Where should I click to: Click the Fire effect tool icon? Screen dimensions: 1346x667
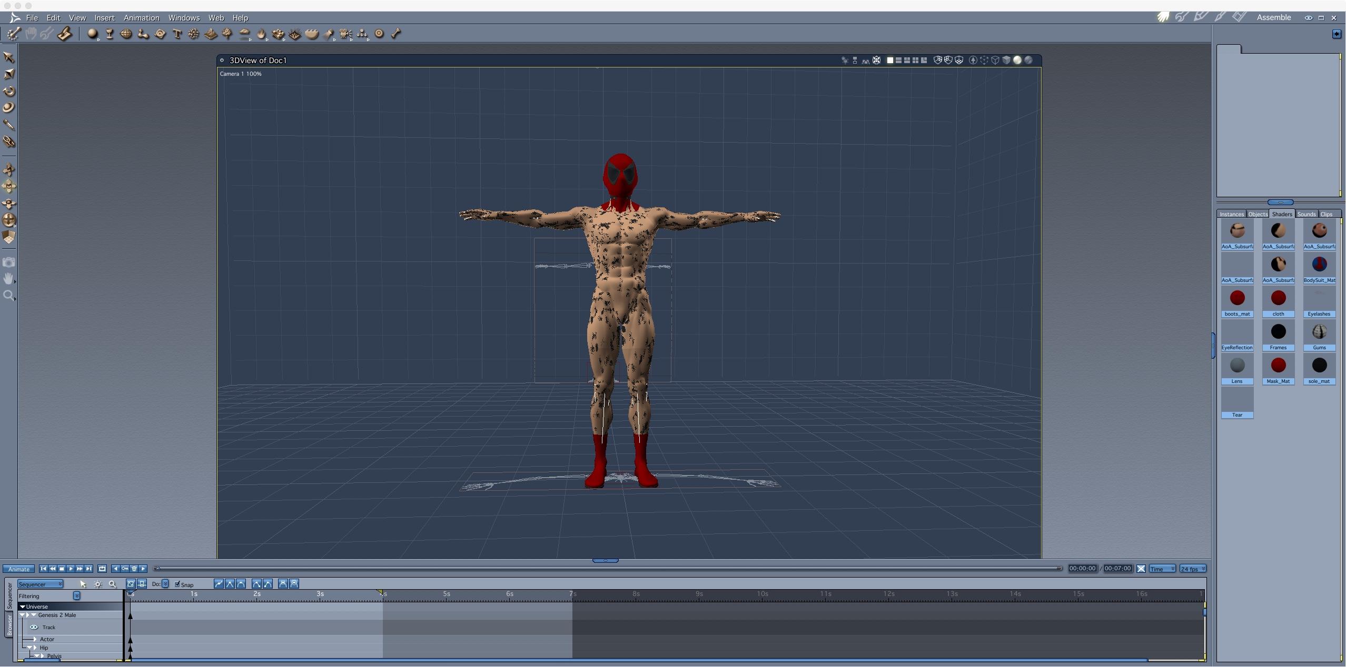[x=261, y=34]
